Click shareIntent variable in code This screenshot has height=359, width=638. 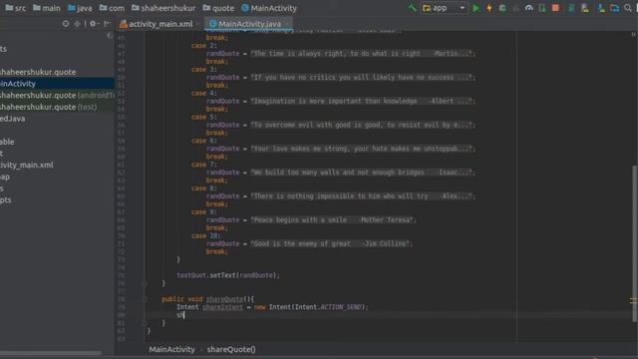tap(222, 307)
